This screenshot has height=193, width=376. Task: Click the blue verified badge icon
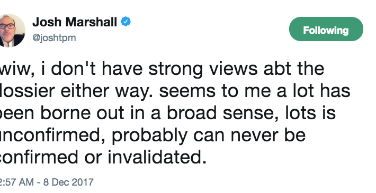[126, 22]
